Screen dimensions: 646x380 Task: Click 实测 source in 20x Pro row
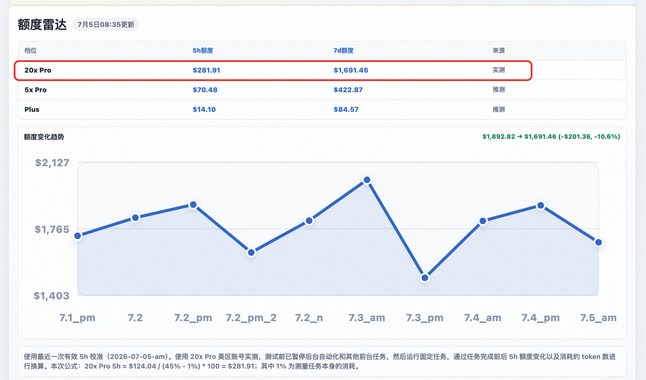499,70
